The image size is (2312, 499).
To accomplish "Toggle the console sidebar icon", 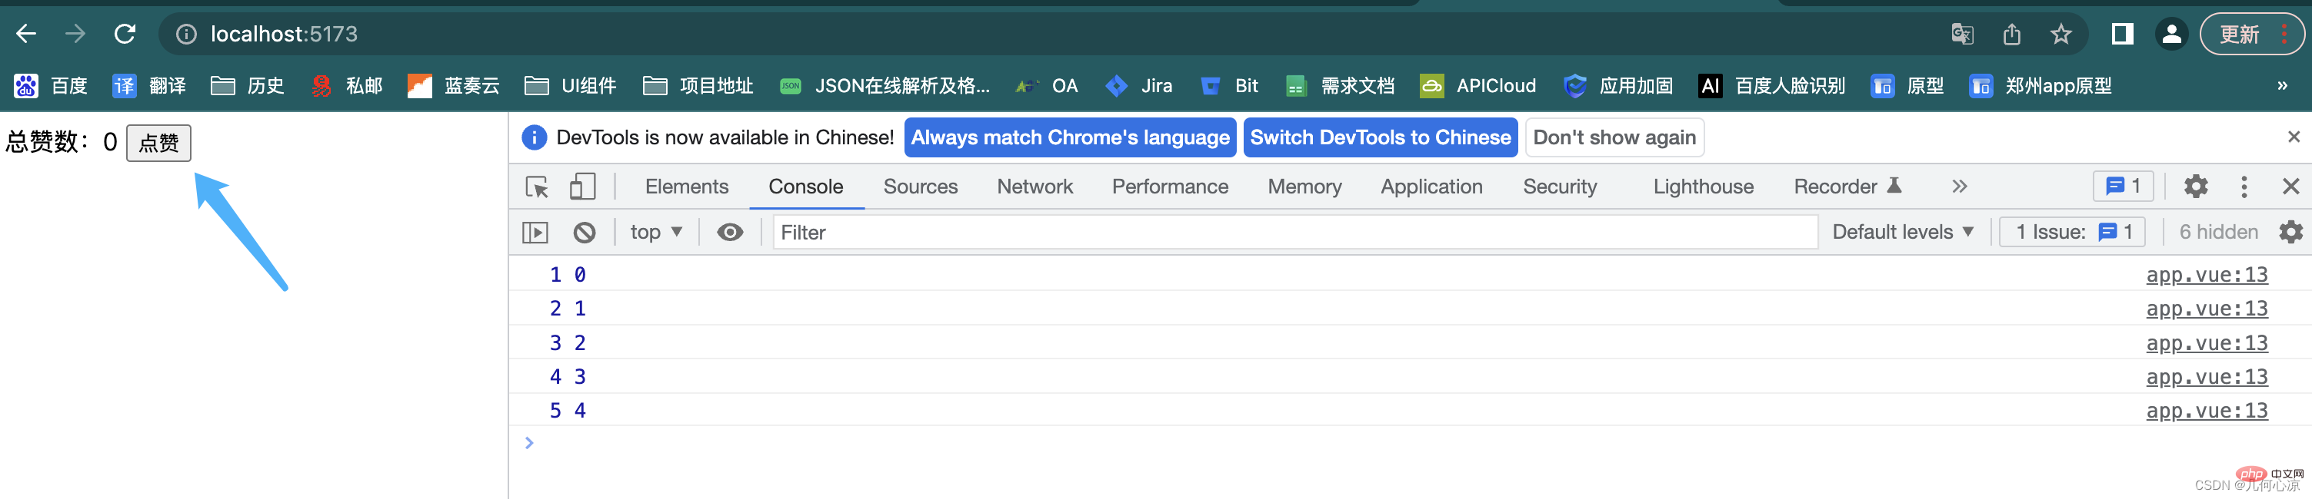I will point(535,233).
